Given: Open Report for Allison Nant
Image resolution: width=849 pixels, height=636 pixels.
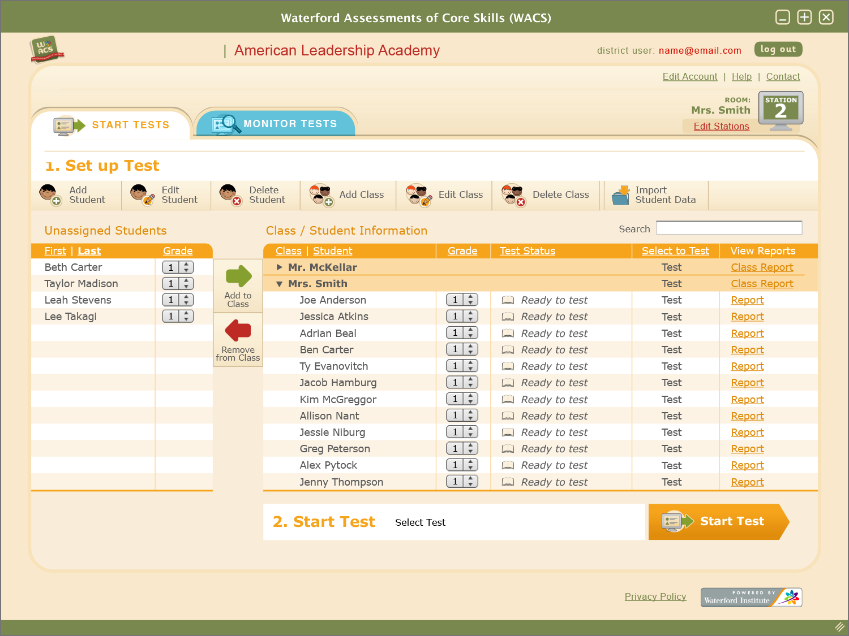Looking at the screenshot, I should (747, 416).
